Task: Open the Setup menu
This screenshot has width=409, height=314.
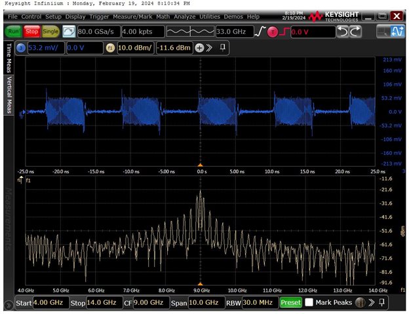Action: pos(53,16)
